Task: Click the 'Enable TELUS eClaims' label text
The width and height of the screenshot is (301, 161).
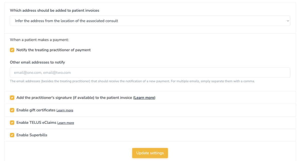Action: [x=36, y=123]
